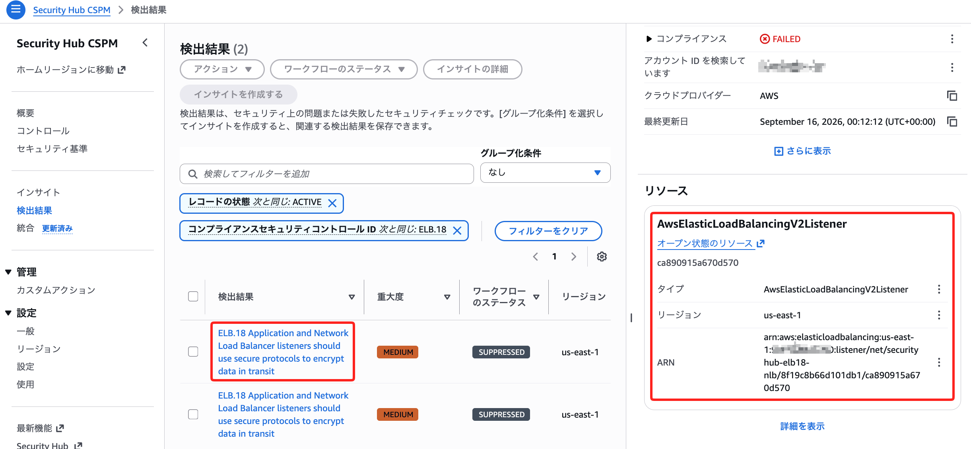Image resolution: width=971 pixels, height=449 pixels.
Task: Click the 詳細を表示 link
Action: click(x=802, y=426)
